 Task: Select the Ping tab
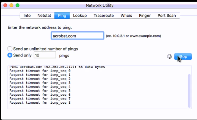pos(62,16)
